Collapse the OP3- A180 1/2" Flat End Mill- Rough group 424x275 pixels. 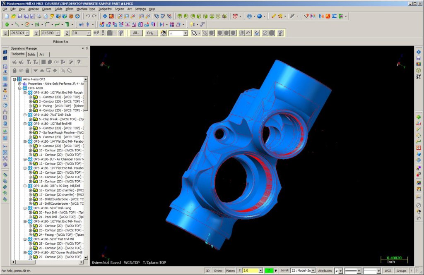[x=25, y=92]
